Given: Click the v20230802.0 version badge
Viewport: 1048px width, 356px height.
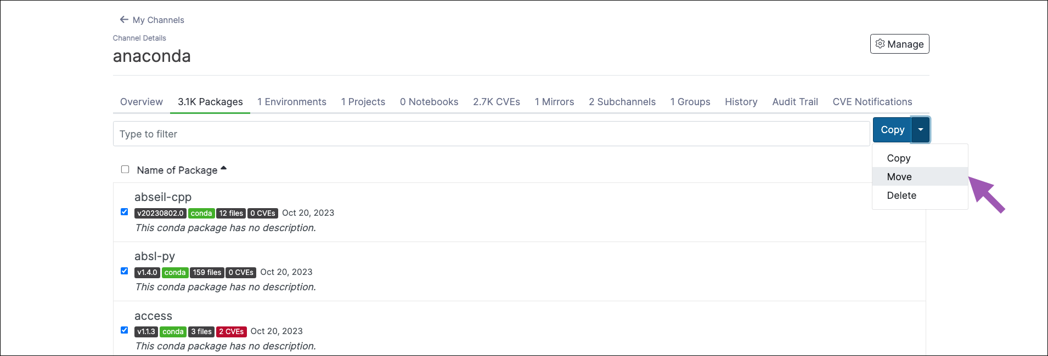Looking at the screenshot, I should tap(161, 213).
